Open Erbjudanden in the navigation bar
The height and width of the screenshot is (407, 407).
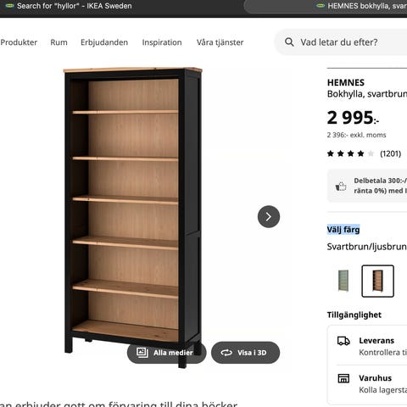104,42
